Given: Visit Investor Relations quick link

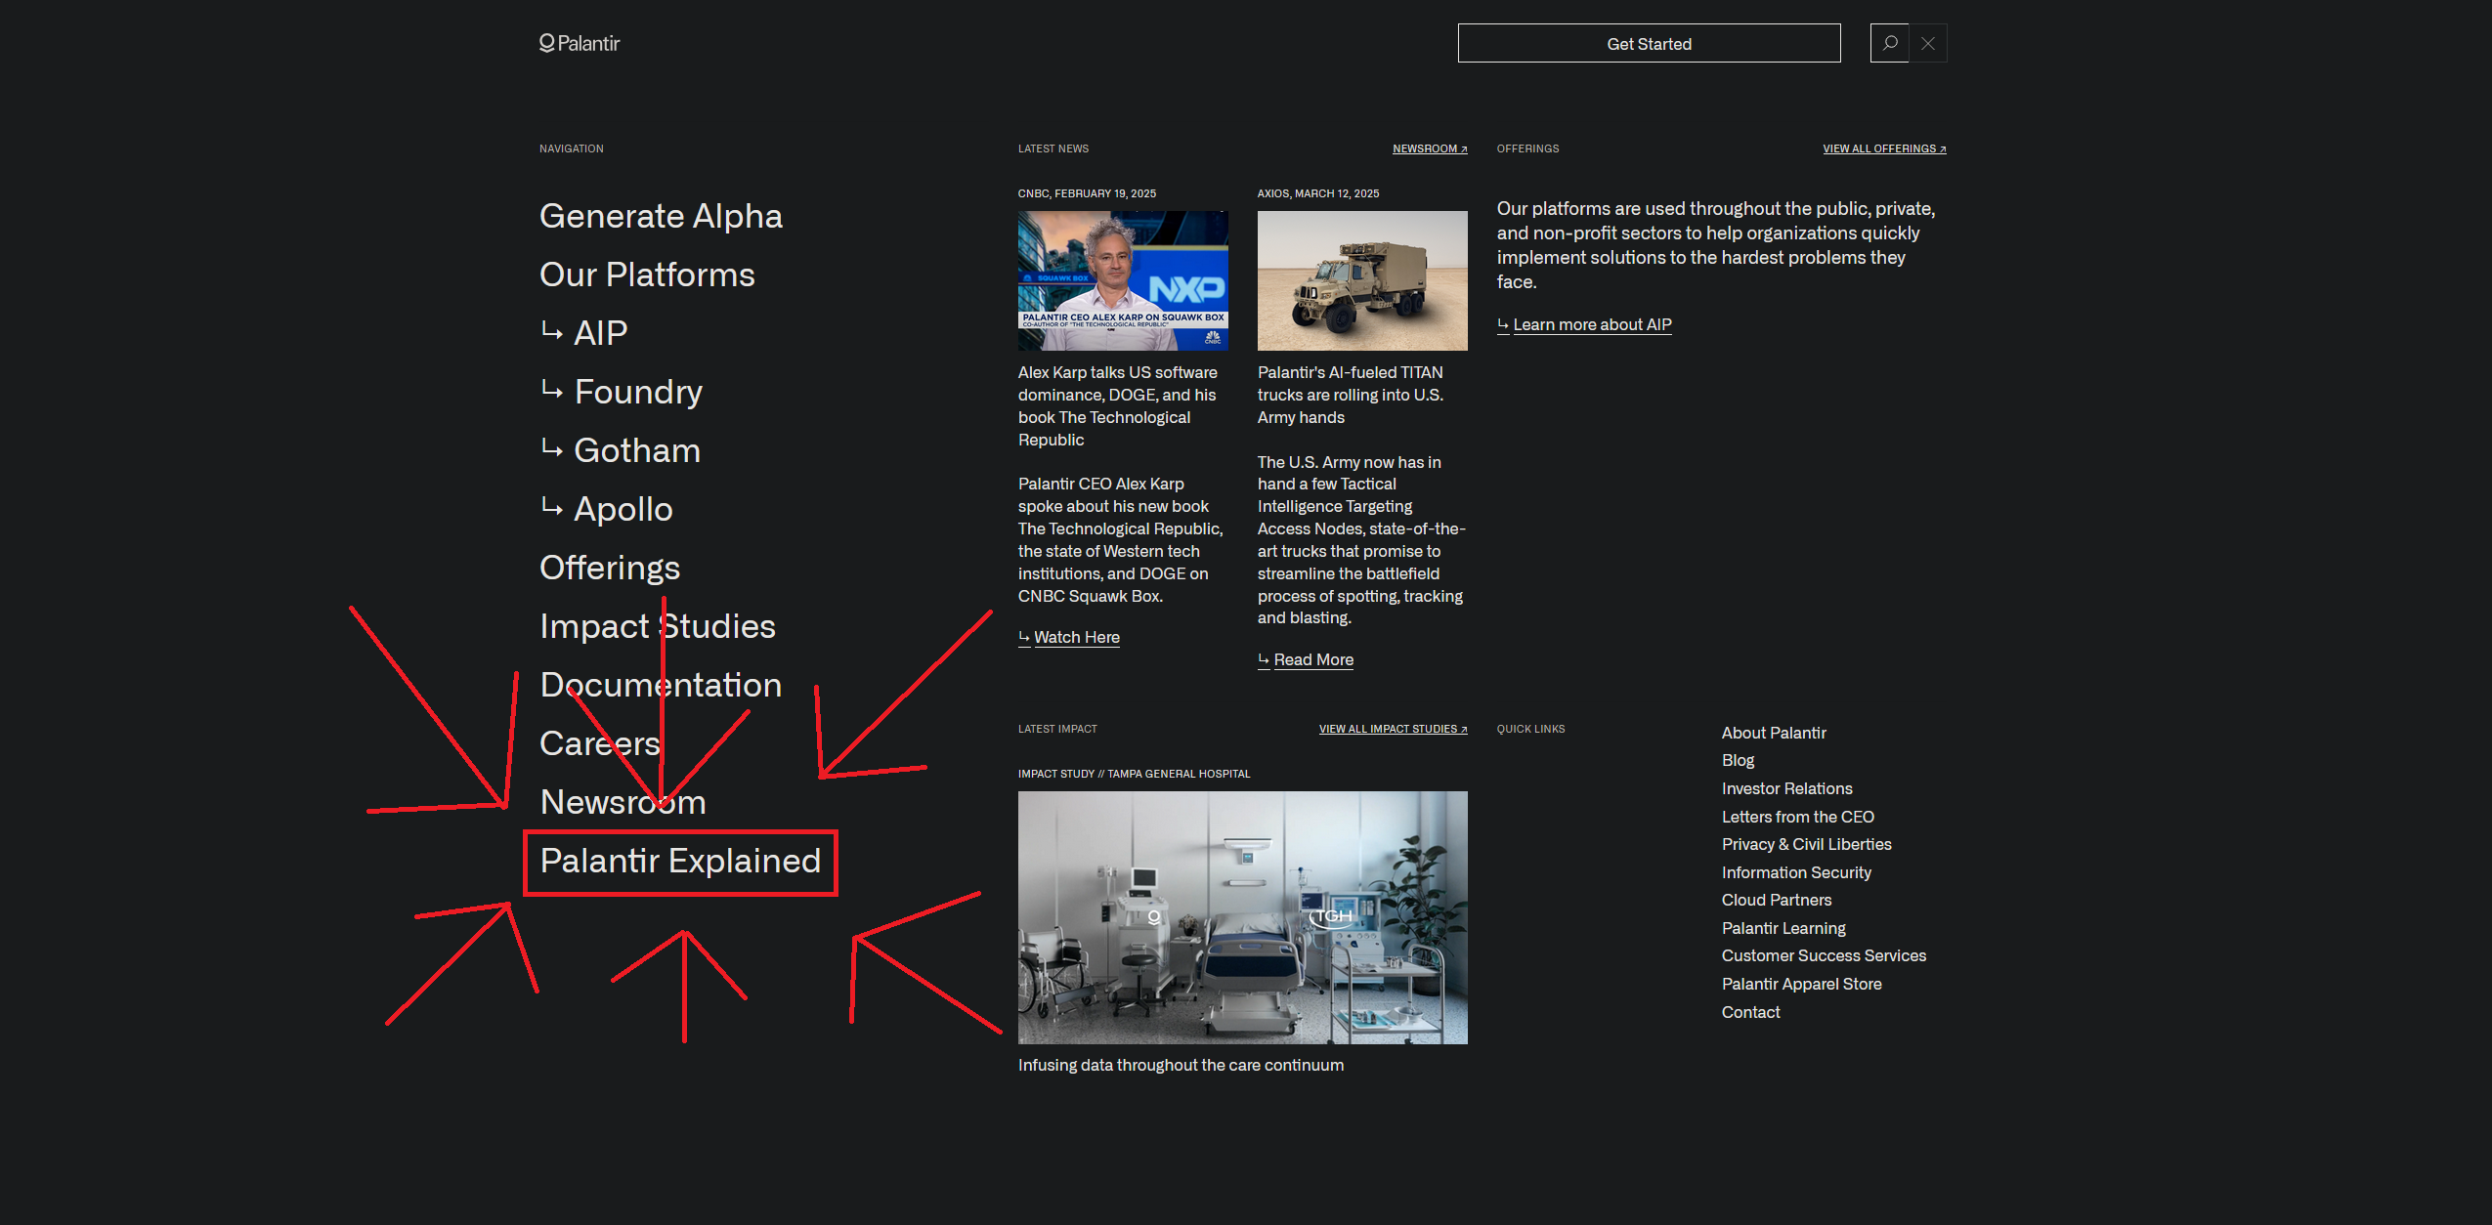Looking at the screenshot, I should pyautogui.click(x=1786, y=788).
